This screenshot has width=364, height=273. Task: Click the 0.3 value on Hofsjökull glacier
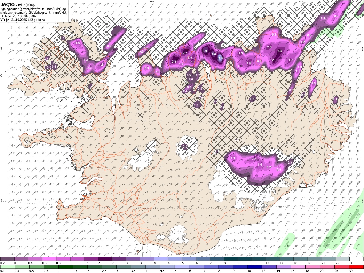click(x=185, y=147)
